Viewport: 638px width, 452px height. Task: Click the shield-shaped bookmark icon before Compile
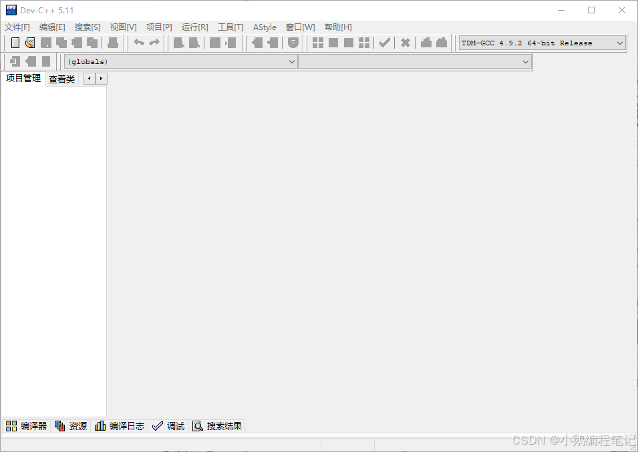[293, 43]
